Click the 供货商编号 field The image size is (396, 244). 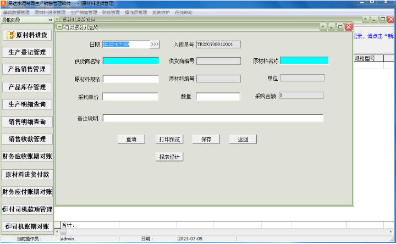(x=218, y=61)
